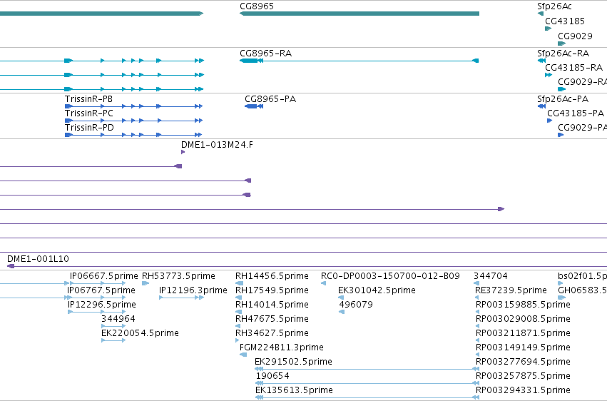Click the RH14456.5prime EST label
Viewport: 607px width, 401px height.
(x=272, y=276)
